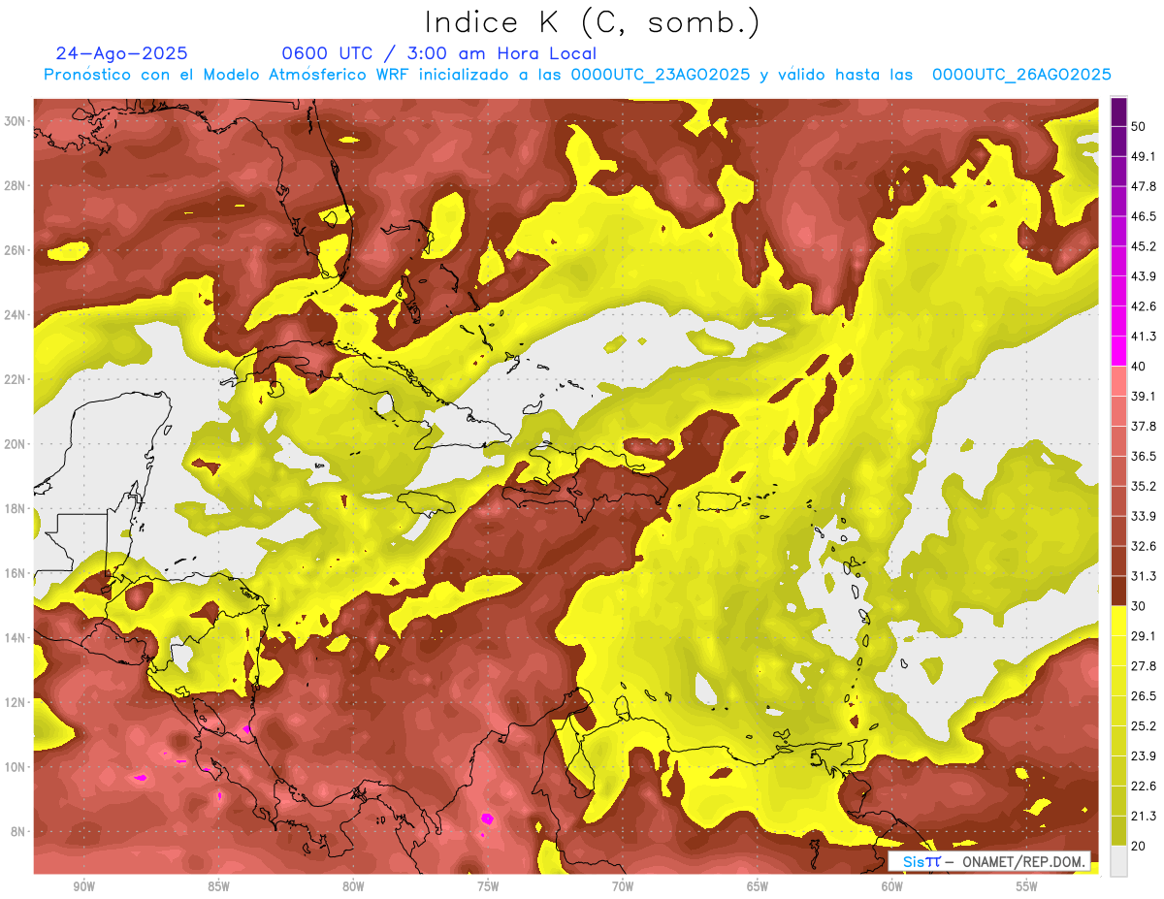Click the latitude label "20N"
The image size is (1164, 899).
tap(15, 444)
